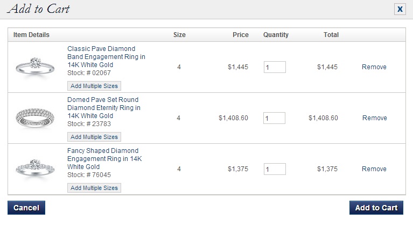Open Domed Pave Set Round Diamond link

(104, 107)
